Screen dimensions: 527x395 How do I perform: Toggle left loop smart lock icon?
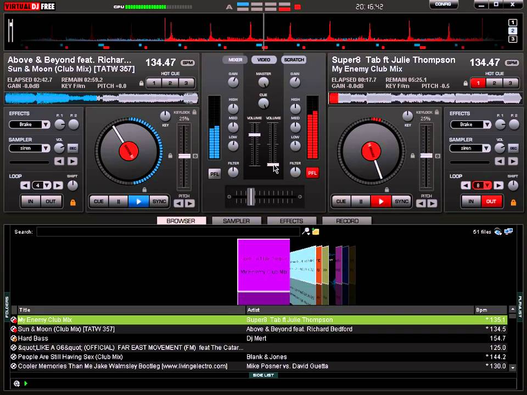coord(72,202)
